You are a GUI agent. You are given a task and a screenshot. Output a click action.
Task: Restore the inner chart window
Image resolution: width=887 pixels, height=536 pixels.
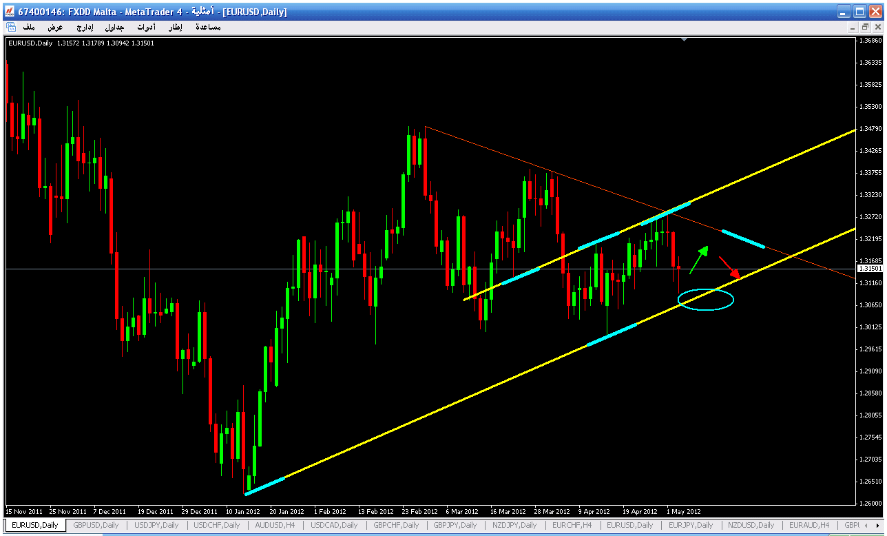(x=864, y=27)
